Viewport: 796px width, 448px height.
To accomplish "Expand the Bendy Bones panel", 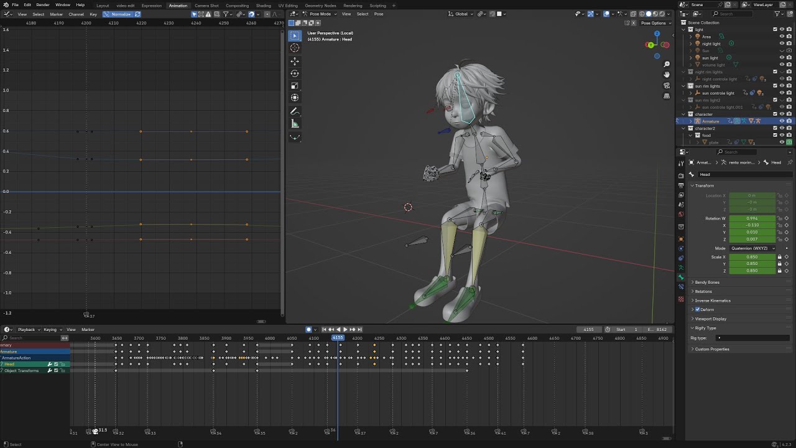I will (706, 282).
